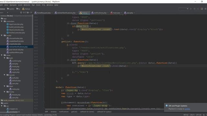
Task: Open the View menu
Action: [x=6, y=5]
